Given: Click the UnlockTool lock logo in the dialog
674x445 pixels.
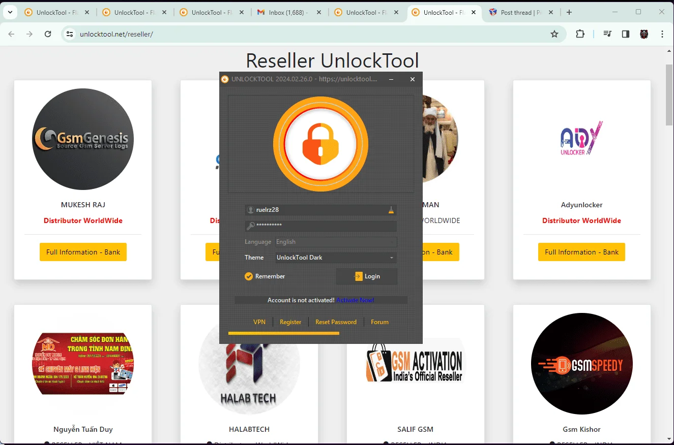Looking at the screenshot, I should click(320, 144).
